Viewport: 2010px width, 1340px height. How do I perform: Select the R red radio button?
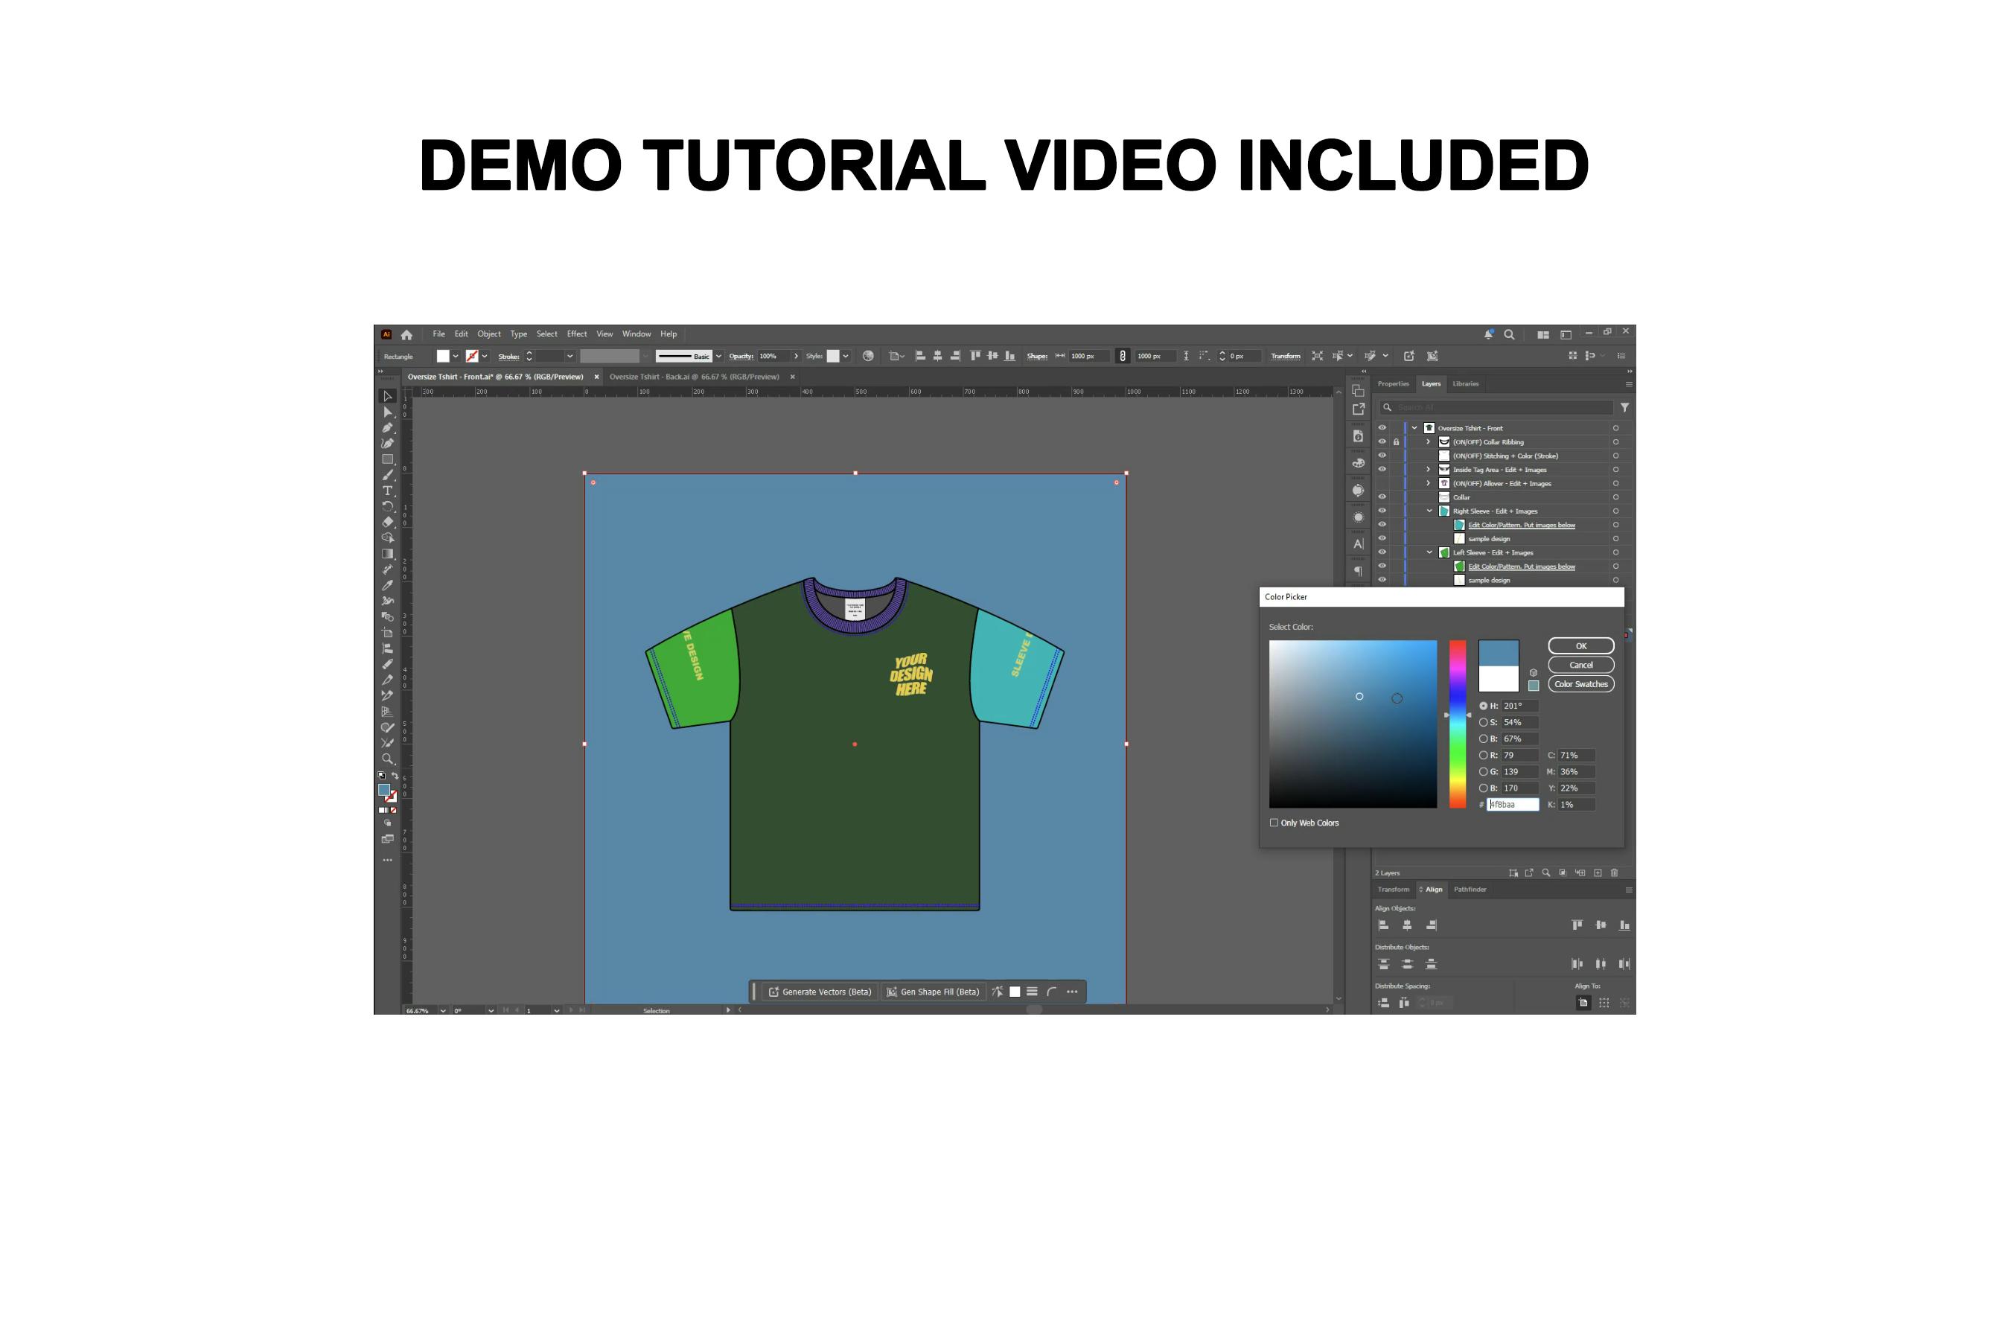pos(1484,756)
